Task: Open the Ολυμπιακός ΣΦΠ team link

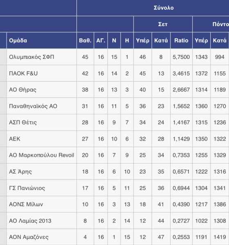Action: [31, 57]
